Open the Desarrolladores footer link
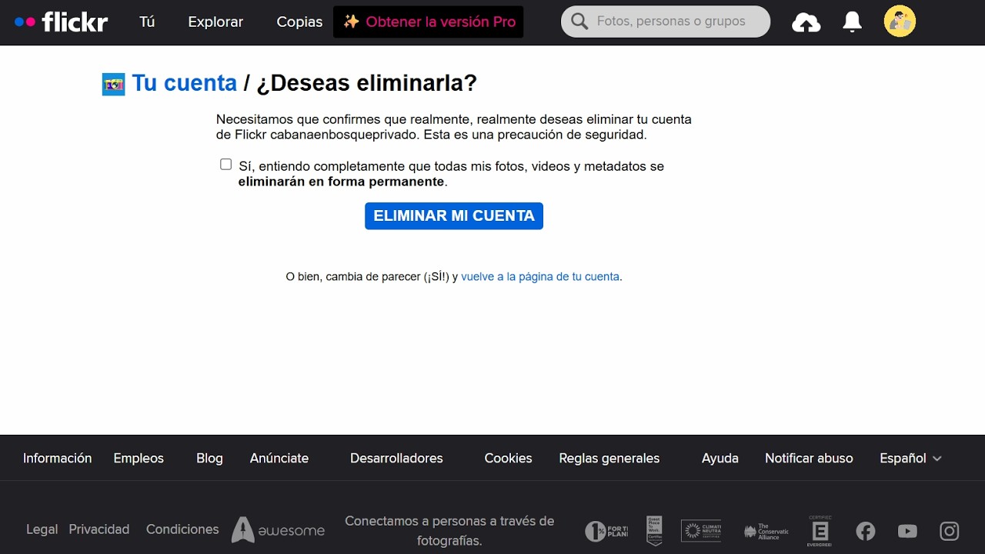985x554 pixels. pos(396,459)
